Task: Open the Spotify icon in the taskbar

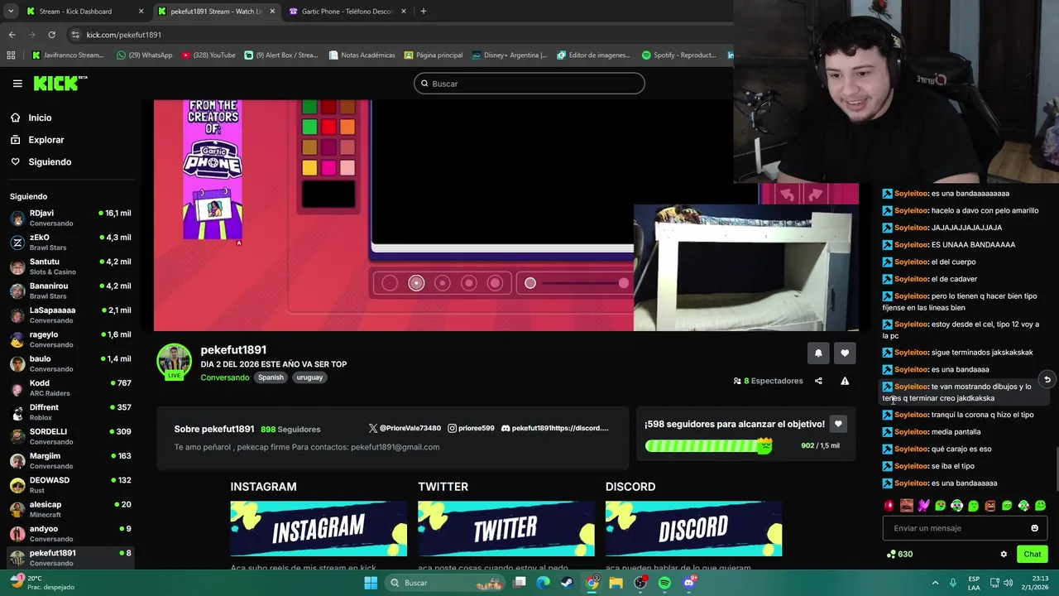Action: 664,583
